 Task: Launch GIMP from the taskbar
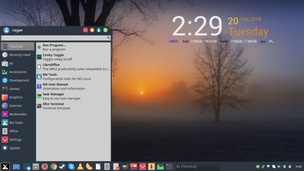(x=125, y=166)
